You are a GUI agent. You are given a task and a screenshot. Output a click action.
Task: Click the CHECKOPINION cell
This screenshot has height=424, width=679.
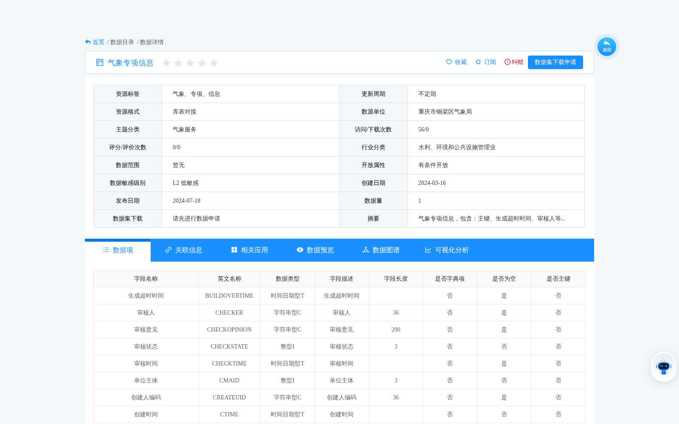point(230,330)
